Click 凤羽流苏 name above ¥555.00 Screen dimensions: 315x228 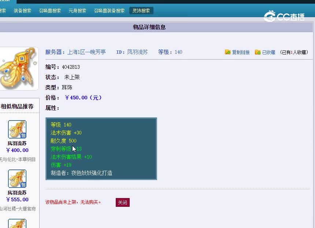click(x=17, y=193)
